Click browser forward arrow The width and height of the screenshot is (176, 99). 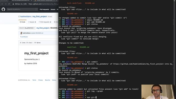coord(5,4)
